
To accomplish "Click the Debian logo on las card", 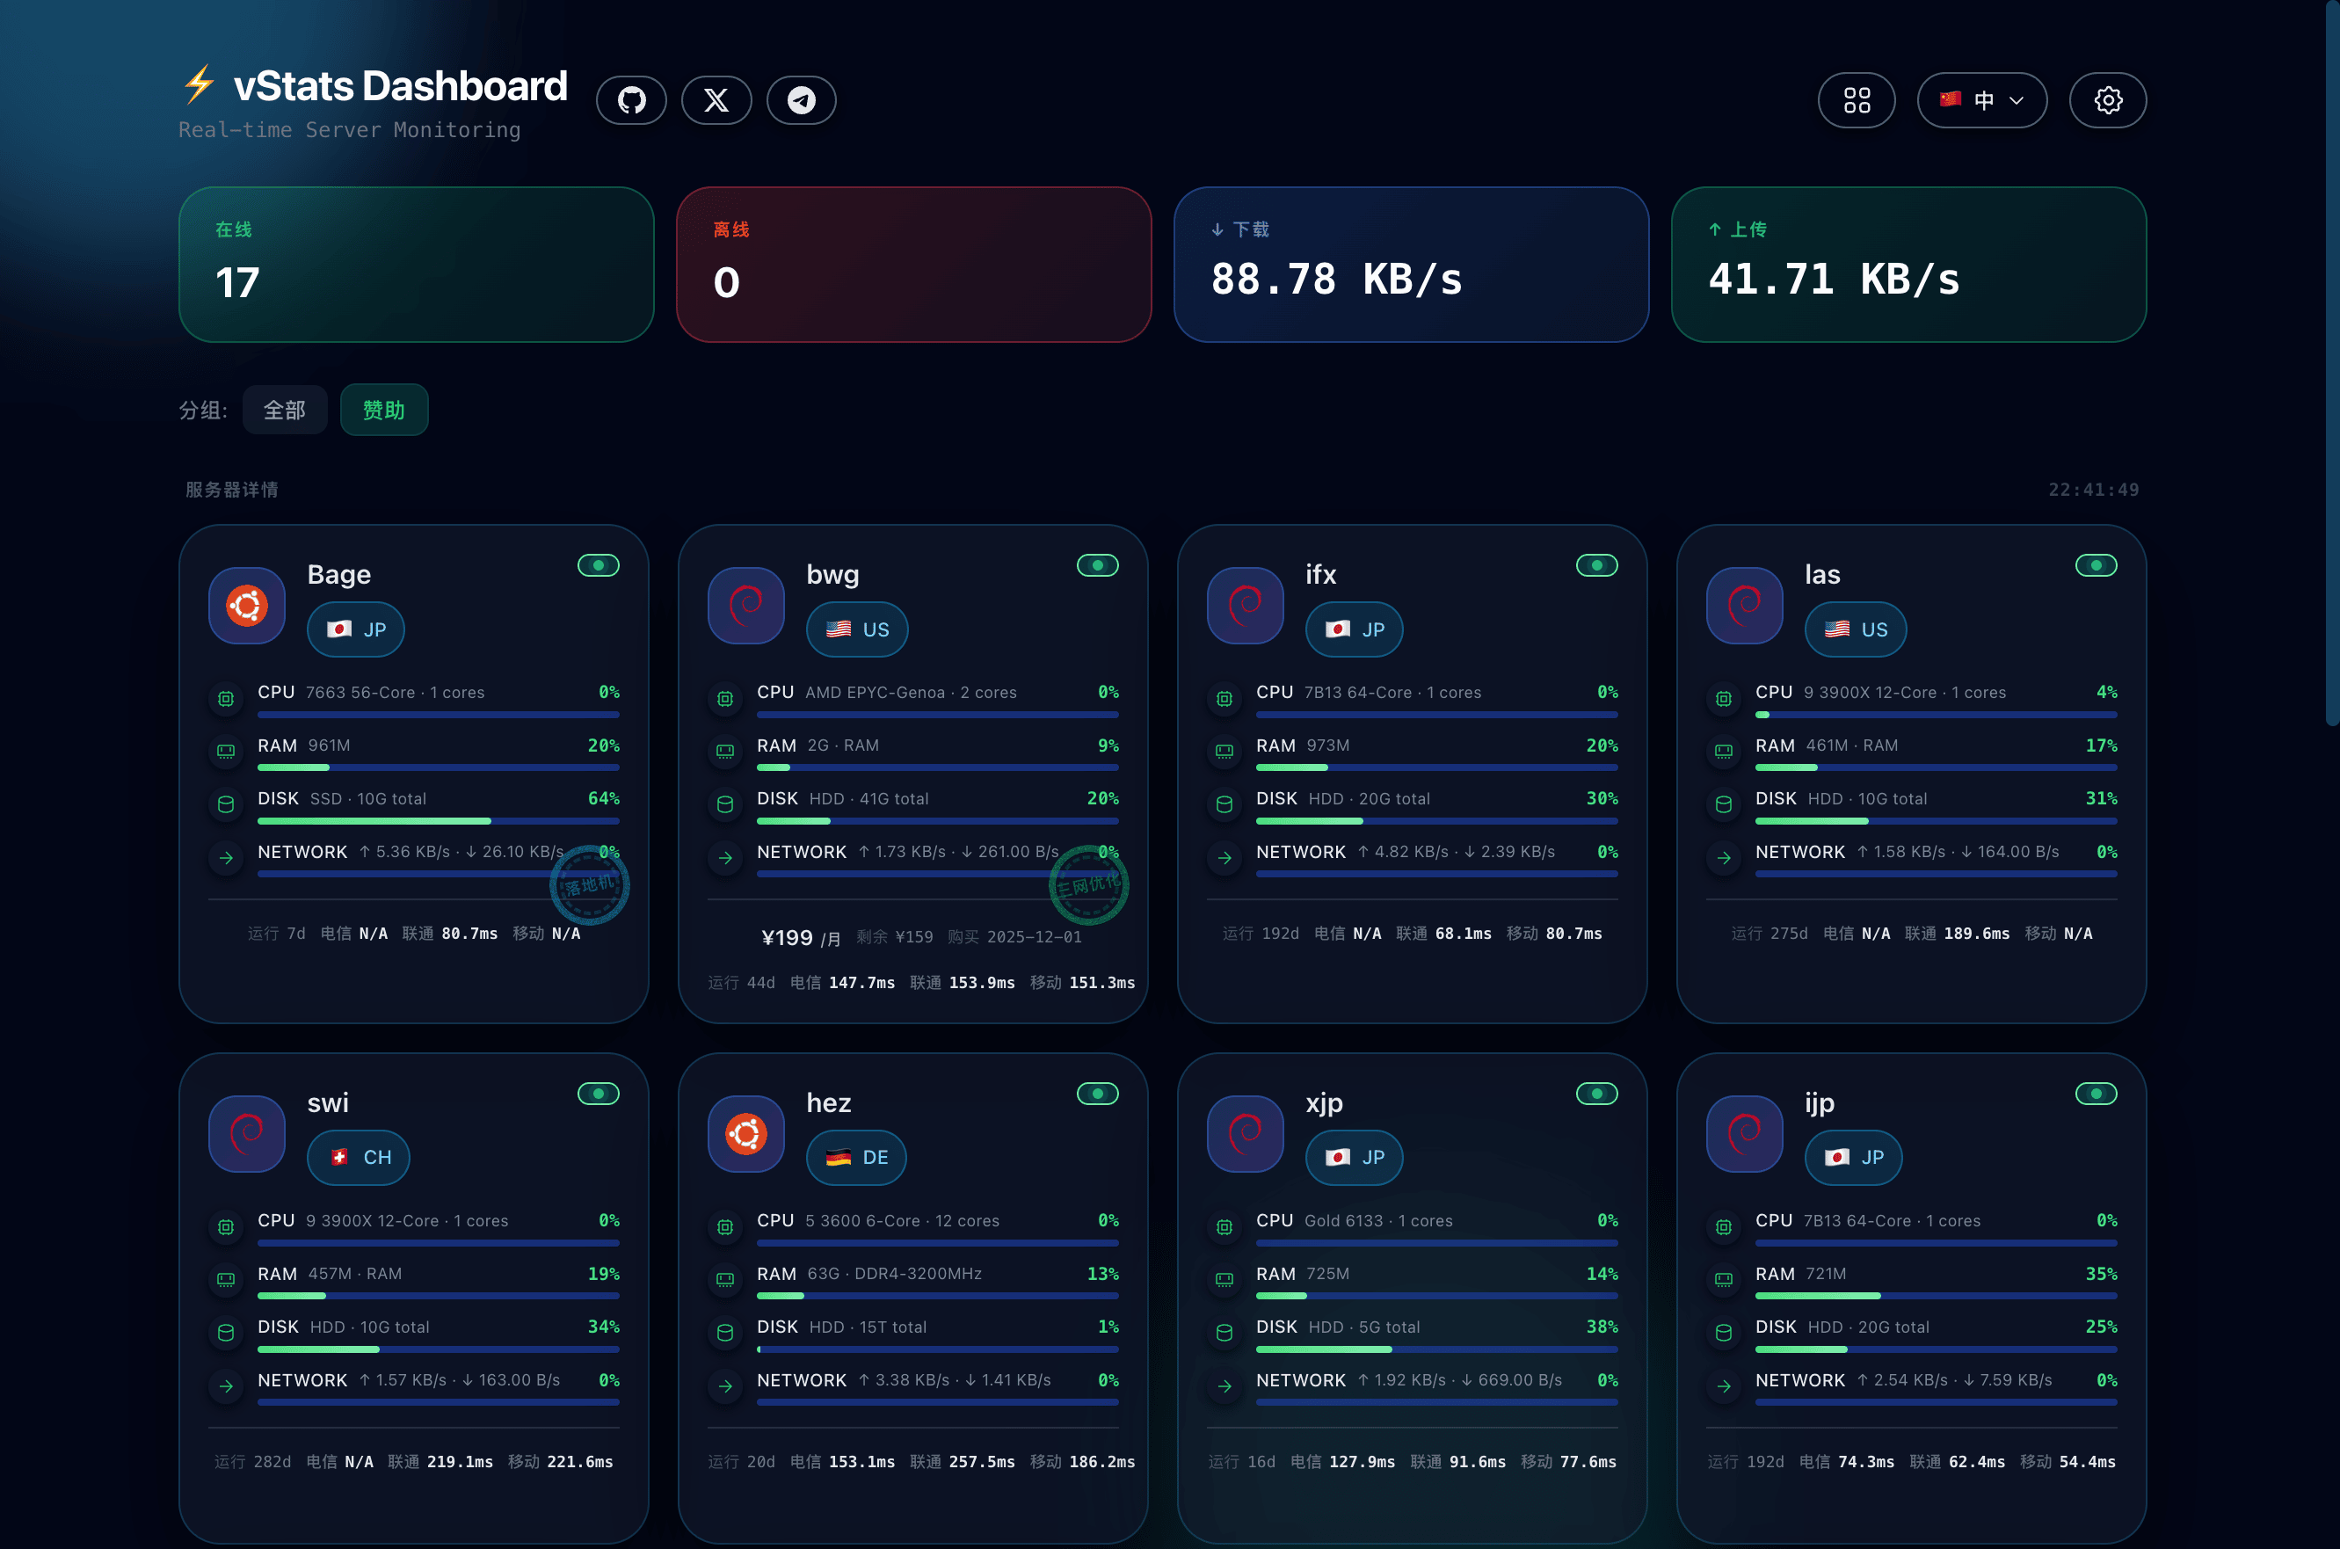I will [1744, 606].
